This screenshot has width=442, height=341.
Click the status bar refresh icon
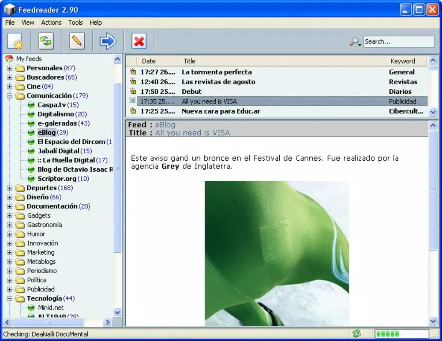[357, 334]
